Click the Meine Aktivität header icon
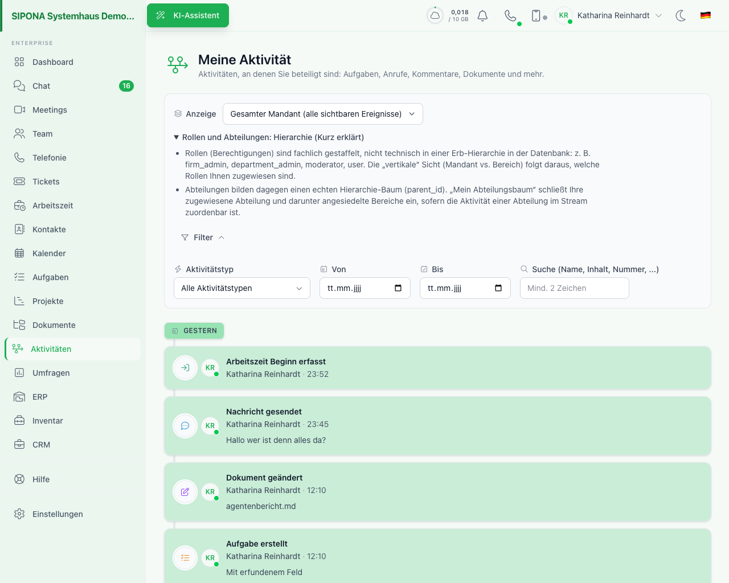Screen dimensions: 729x583 [x=177, y=65]
